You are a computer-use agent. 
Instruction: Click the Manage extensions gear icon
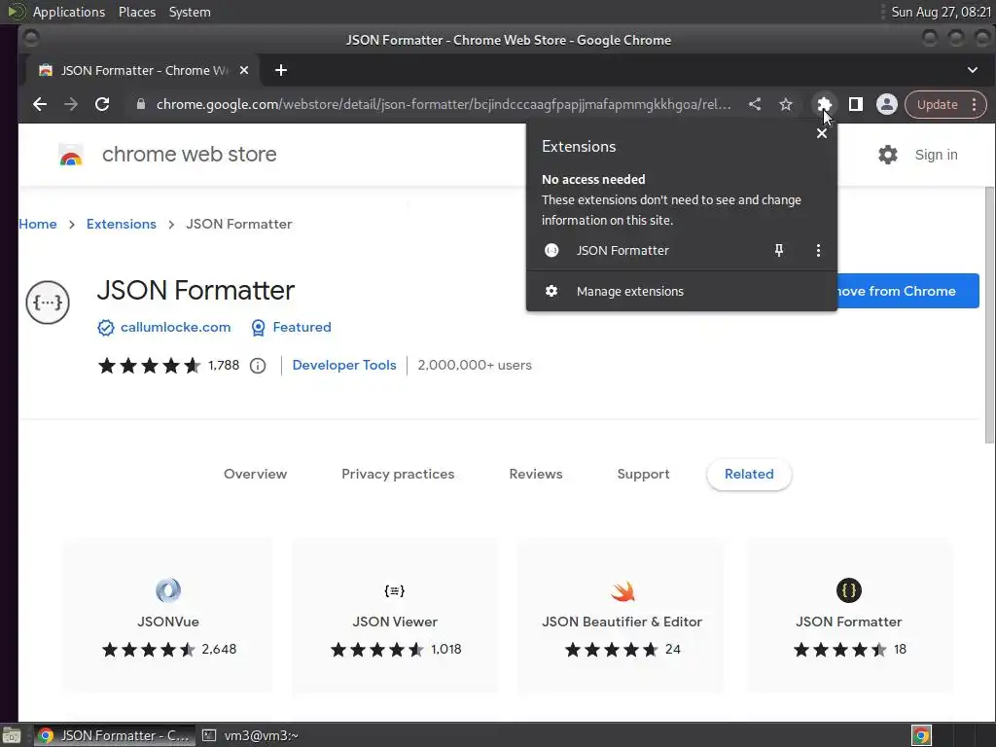coord(551,291)
